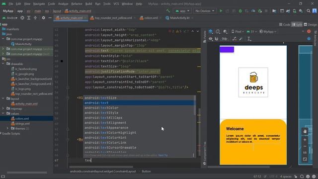This screenshot has height=179, width=318.
Task: Click the Search Everywhere magnifier icon
Action: click(309, 11)
